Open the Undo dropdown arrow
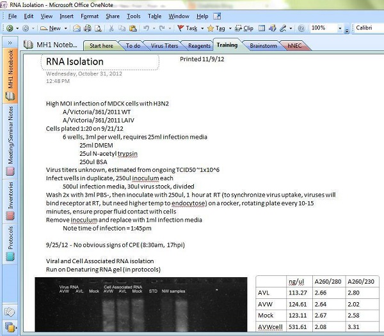 click(154, 28)
